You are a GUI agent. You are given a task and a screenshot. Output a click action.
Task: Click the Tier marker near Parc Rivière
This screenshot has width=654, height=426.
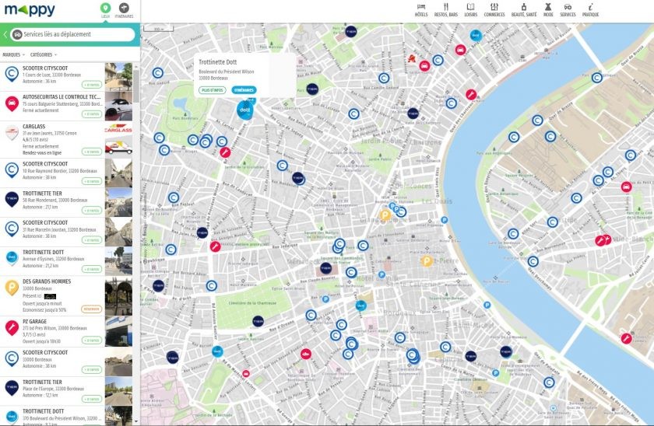coord(312,89)
